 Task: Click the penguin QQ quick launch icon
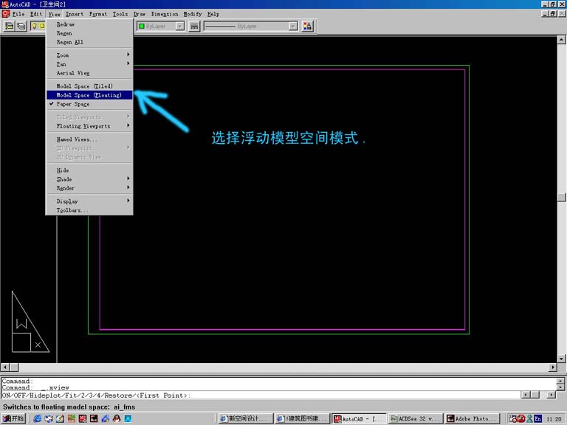(x=117, y=418)
